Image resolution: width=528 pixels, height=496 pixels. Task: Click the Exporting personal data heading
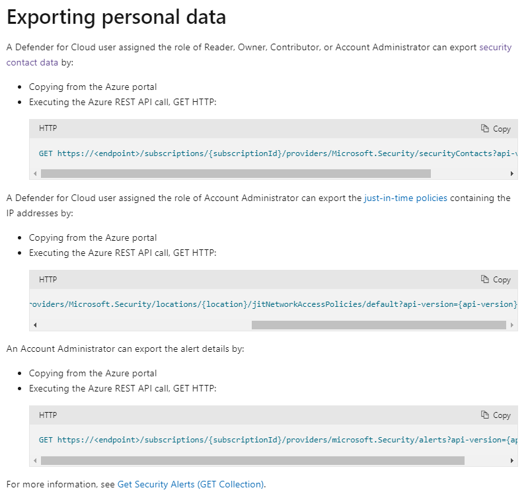tap(116, 18)
